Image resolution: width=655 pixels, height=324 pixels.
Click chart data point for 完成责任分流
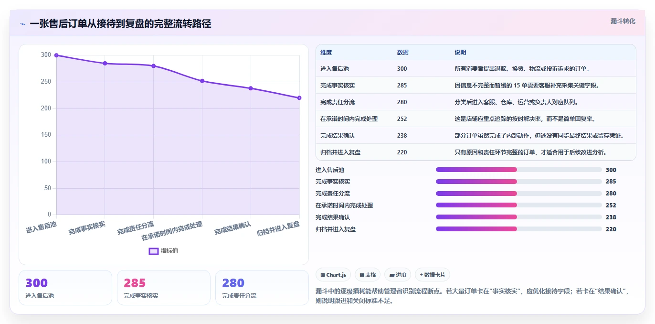click(154, 66)
